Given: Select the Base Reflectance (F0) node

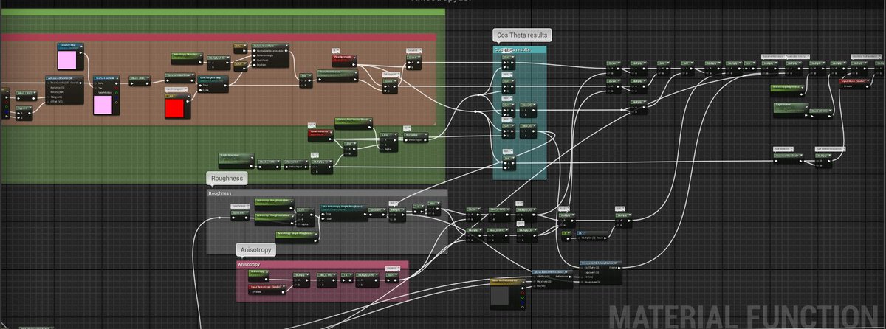Looking at the screenshot, I should coord(508,293).
